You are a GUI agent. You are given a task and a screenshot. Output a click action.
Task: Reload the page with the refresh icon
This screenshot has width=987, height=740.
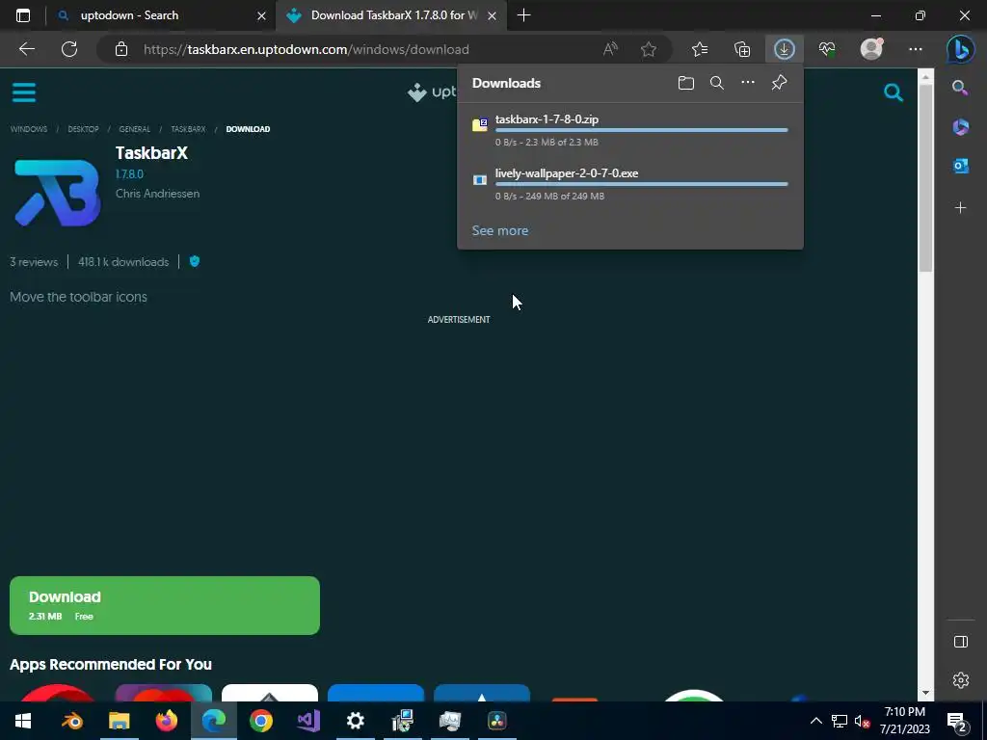click(x=69, y=49)
